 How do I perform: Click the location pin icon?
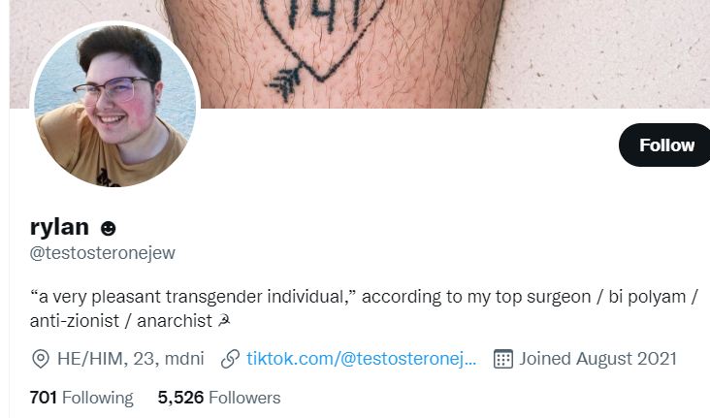[x=41, y=359]
